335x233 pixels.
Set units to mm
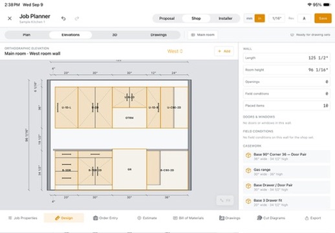click(x=250, y=18)
